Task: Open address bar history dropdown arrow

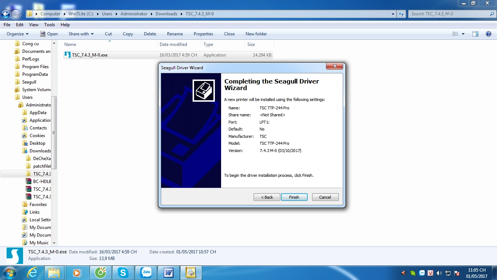Action: coord(393,14)
